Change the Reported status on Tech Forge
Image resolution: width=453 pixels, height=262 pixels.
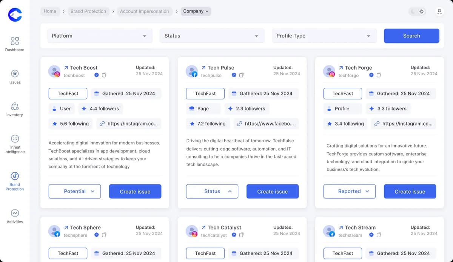point(349,191)
